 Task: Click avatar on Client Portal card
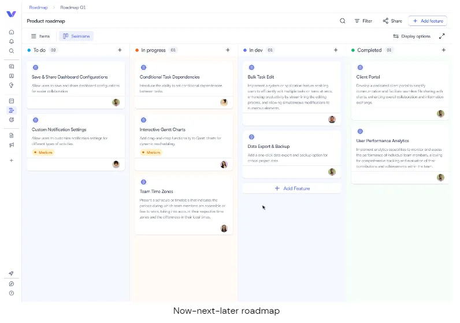pyautogui.click(x=440, y=114)
